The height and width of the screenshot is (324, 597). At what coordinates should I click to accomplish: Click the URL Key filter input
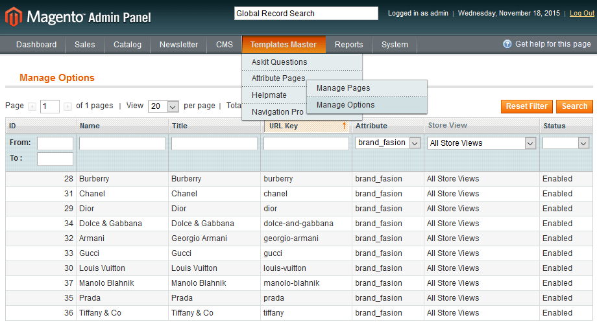[x=306, y=143]
